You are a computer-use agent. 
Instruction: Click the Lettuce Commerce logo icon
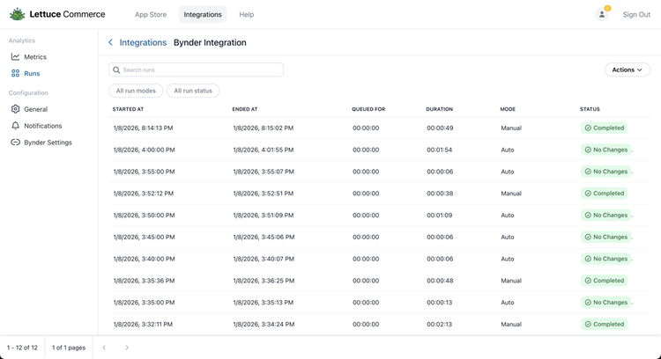click(18, 14)
